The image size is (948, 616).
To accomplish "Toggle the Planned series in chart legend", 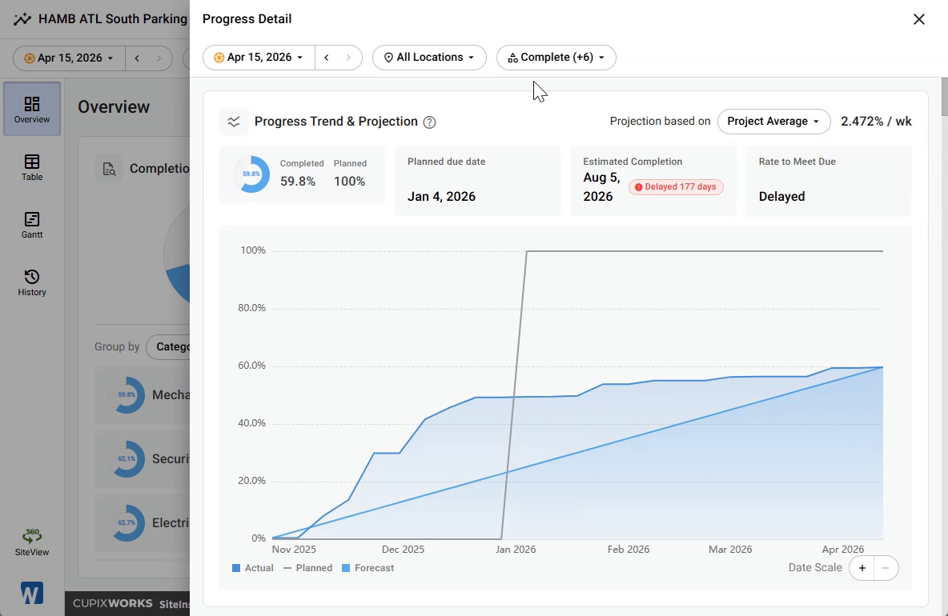I will tap(307, 568).
